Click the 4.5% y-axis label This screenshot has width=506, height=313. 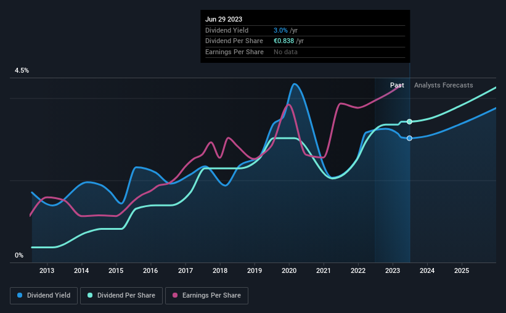click(x=22, y=71)
